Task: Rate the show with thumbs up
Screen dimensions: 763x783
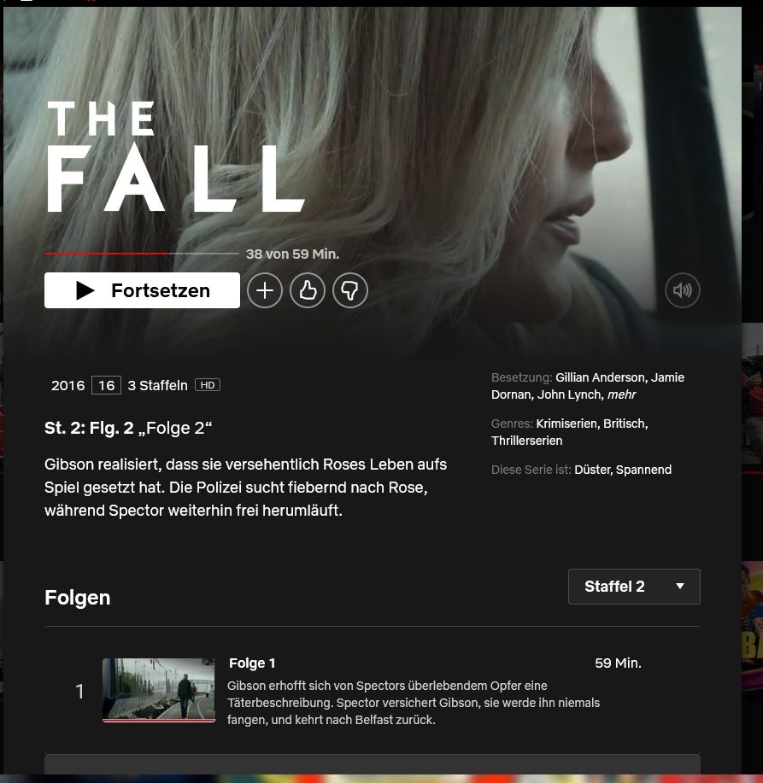Action: [308, 290]
